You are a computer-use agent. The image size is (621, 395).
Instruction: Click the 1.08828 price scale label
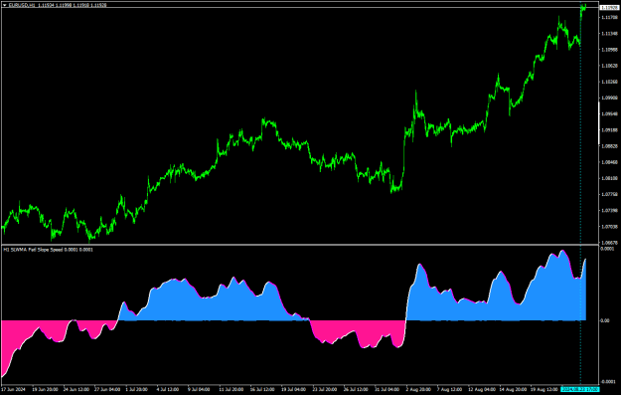pyautogui.click(x=610, y=146)
